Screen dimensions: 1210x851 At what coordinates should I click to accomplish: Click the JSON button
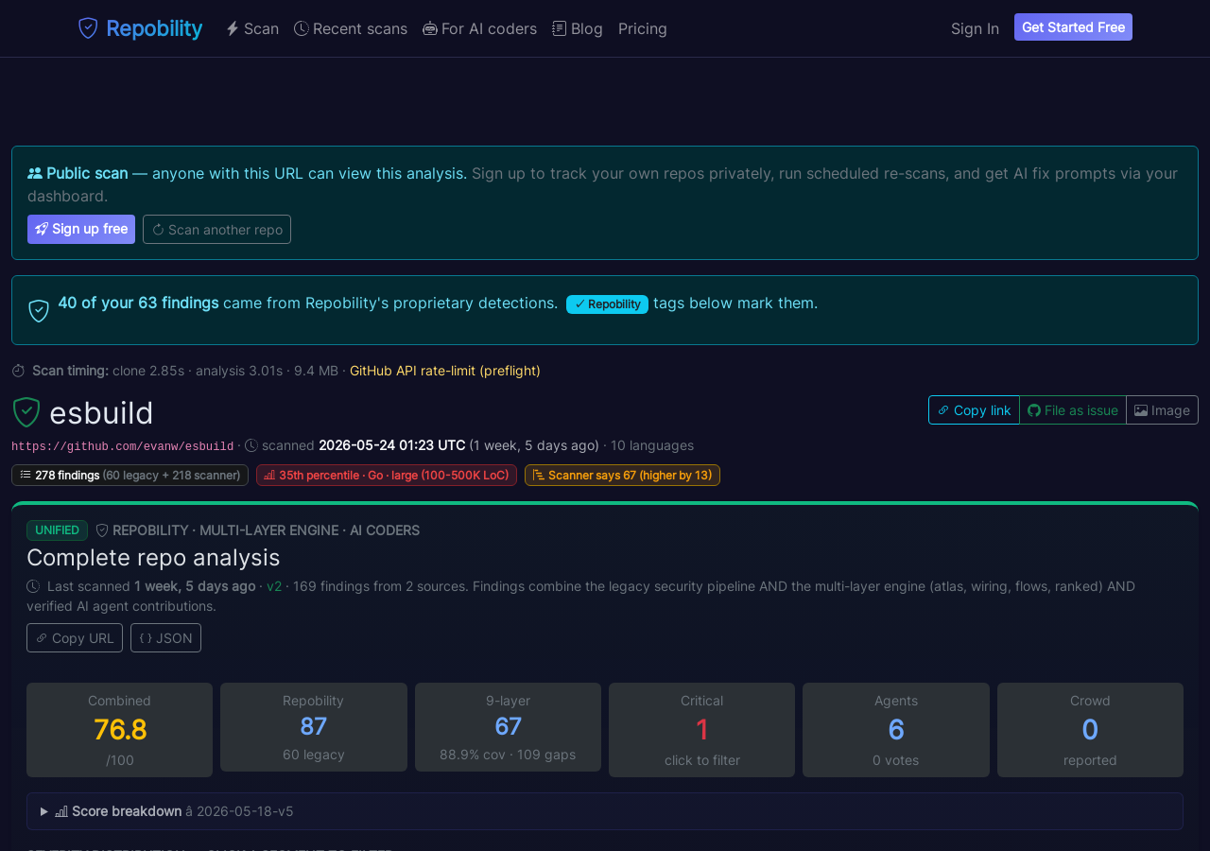coord(165,638)
